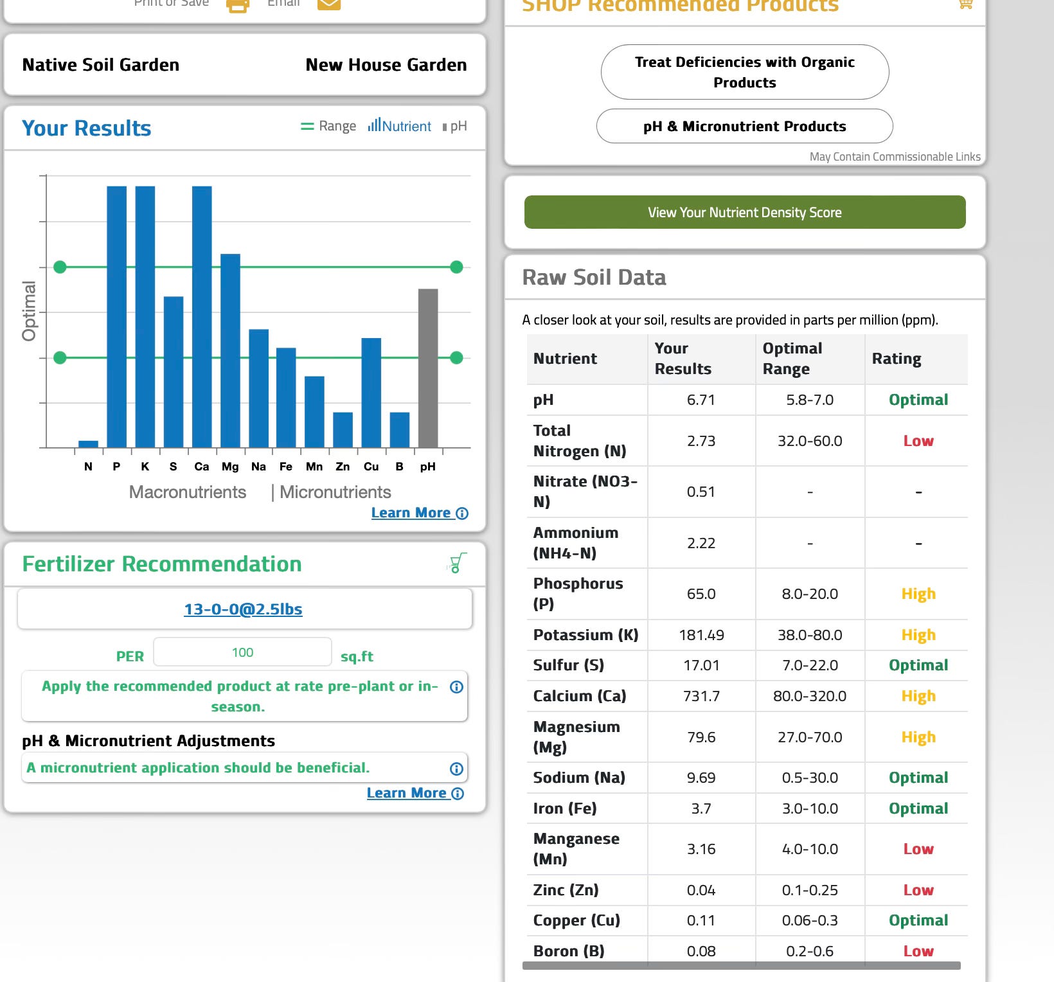The height and width of the screenshot is (982, 1054).
Task: Click info icon next to chart Learn More
Action: 462,513
